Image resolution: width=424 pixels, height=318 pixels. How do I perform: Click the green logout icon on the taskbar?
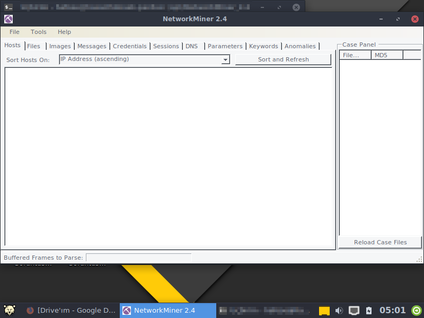[x=417, y=311]
